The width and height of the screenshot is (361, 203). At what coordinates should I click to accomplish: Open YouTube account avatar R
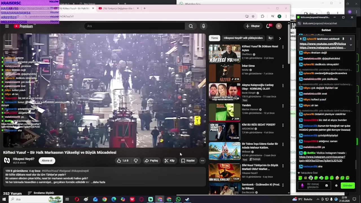[279, 26]
